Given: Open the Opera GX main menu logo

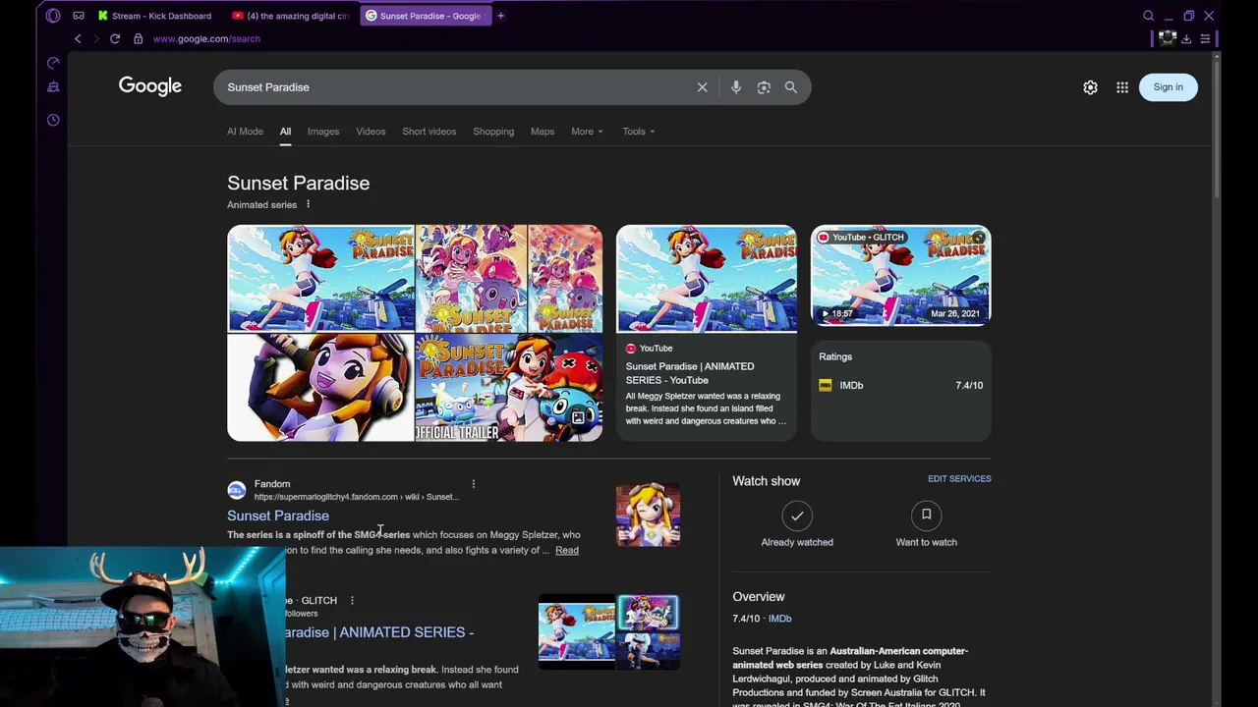Looking at the screenshot, I should [53, 16].
